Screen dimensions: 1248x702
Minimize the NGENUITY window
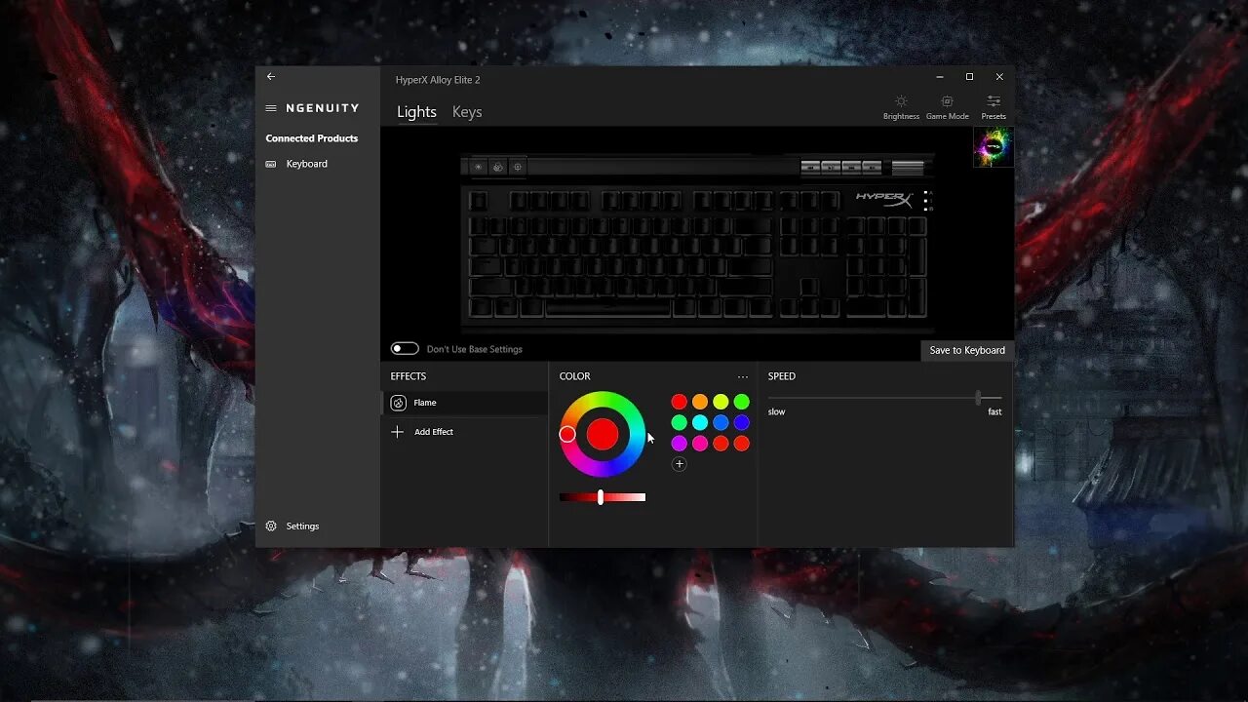[940, 77]
